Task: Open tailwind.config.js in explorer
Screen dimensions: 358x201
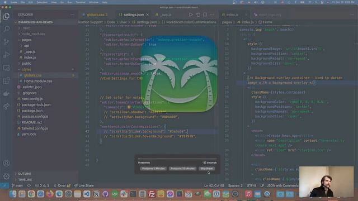Action: pos(35,128)
